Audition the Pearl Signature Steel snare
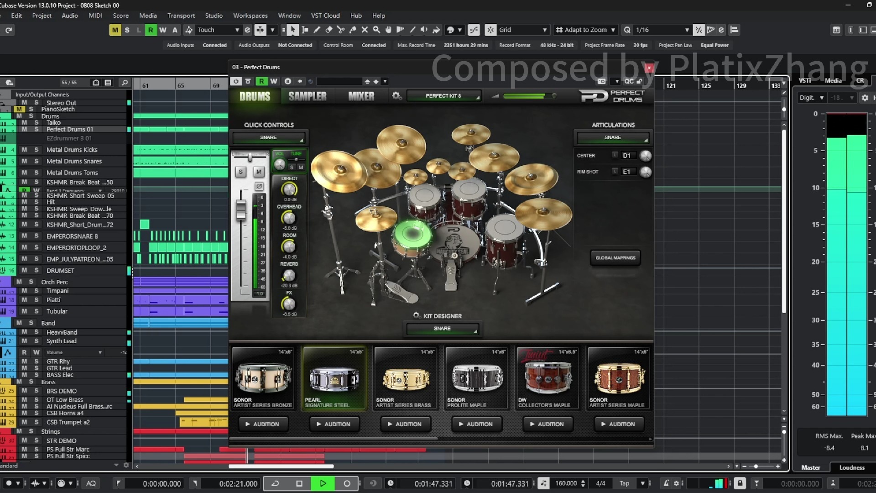Image resolution: width=876 pixels, height=493 pixels. click(x=334, y=424)
